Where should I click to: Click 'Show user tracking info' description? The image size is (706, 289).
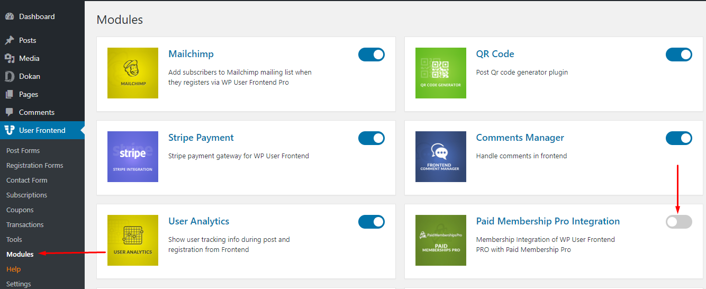(229, 245)
